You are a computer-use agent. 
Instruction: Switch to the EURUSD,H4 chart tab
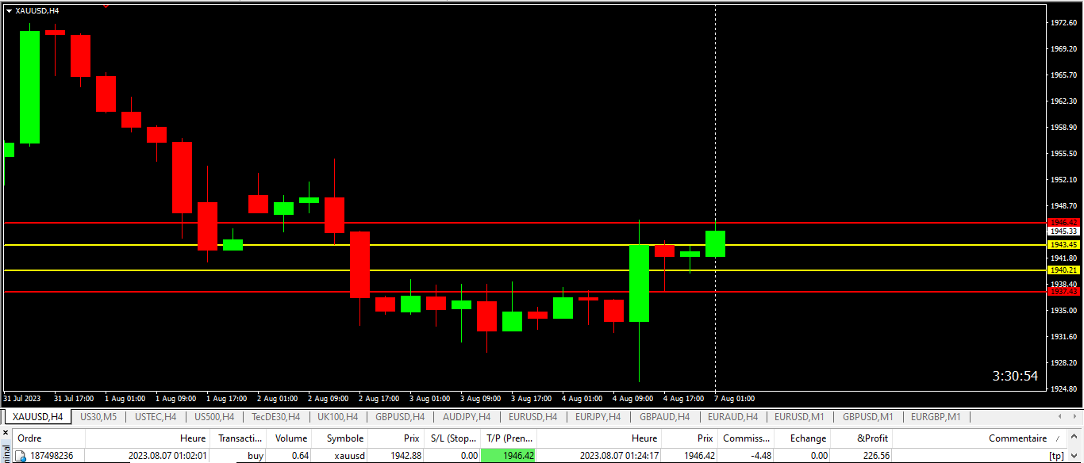pyautogui.click(x=532, y=417)
